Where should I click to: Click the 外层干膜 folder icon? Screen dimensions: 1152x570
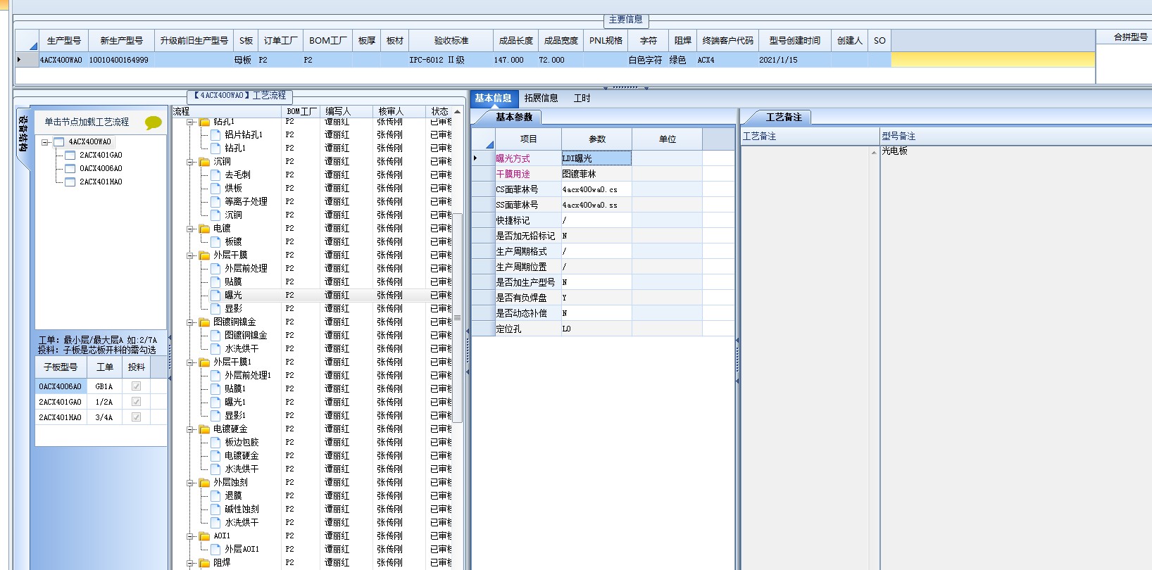(x=205, y=255)
